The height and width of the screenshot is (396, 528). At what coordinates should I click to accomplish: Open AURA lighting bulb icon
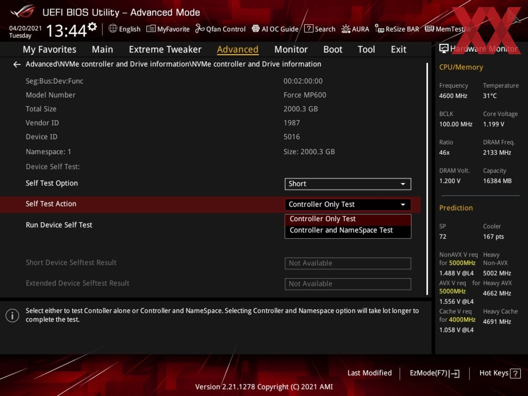(x=346, y=29)
